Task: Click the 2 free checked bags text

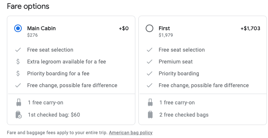Action: [x=184, y=115]
